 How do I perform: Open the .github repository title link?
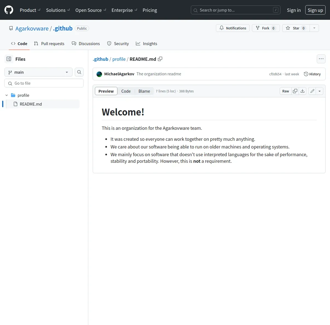tap(63, 28)
